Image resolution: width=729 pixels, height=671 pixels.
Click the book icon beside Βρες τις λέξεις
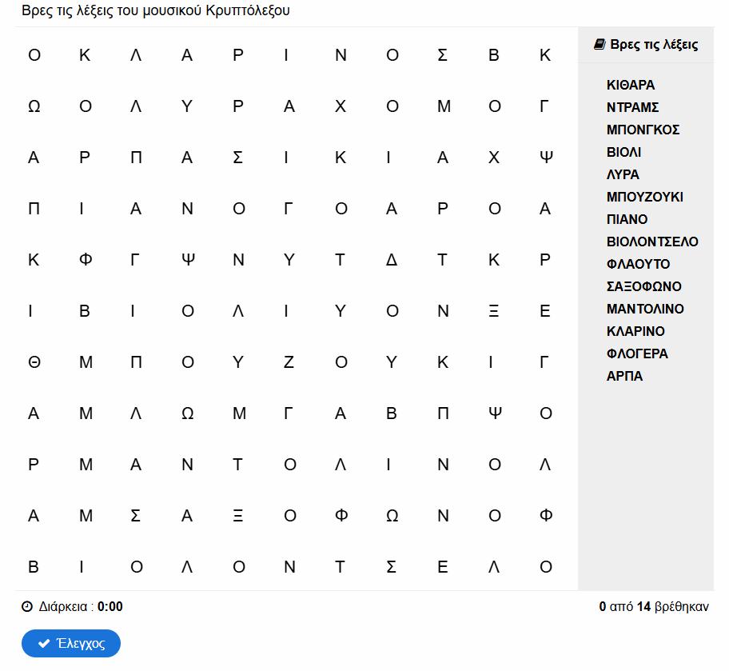coord(600,45)
